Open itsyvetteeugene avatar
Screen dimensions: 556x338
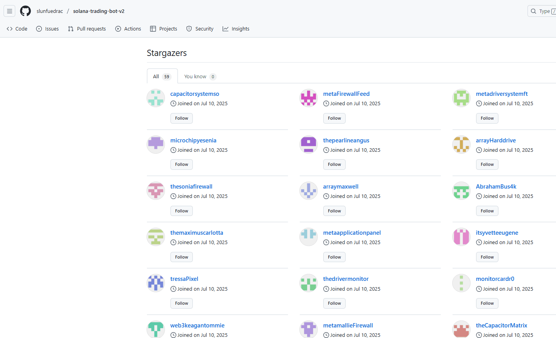462,237
